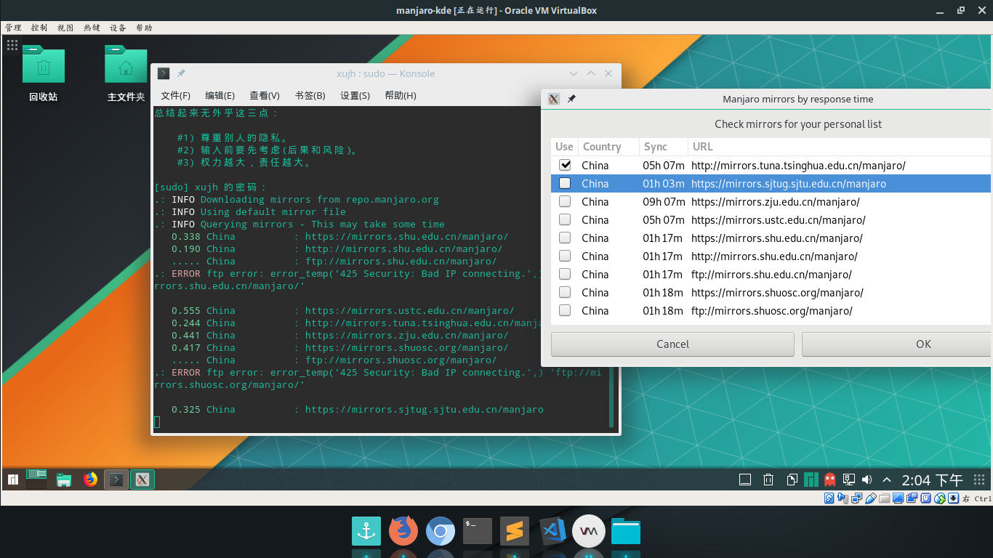Screen dimensions: 993x558
Task: Check the mirrors.sjtug.sjtu.edu.cn mirror checkbox
Action: coord(565,183)
